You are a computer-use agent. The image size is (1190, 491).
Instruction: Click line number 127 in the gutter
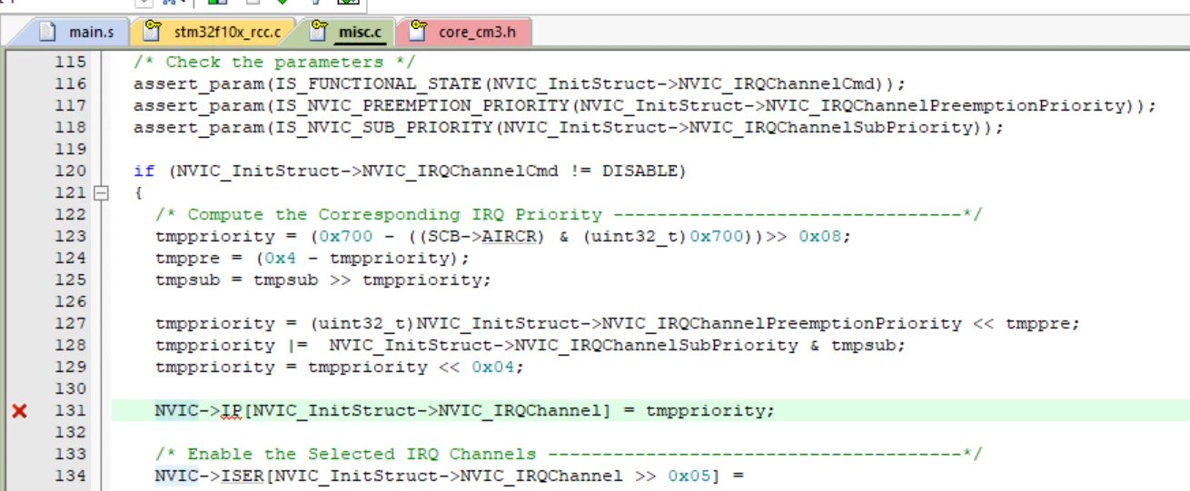(71, 323)
